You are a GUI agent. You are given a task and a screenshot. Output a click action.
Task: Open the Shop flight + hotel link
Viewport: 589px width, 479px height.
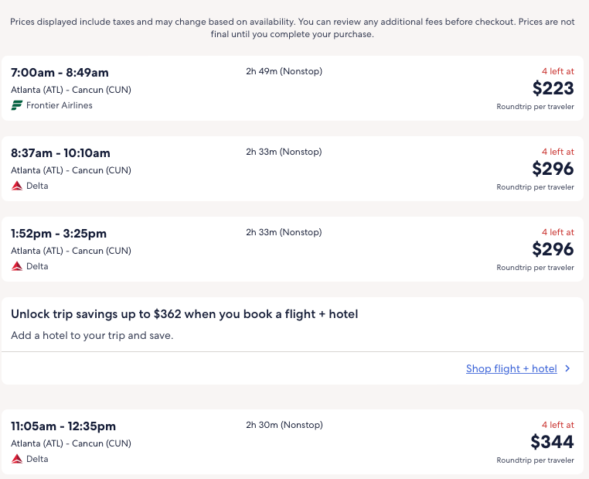click(x=511, y=369)
